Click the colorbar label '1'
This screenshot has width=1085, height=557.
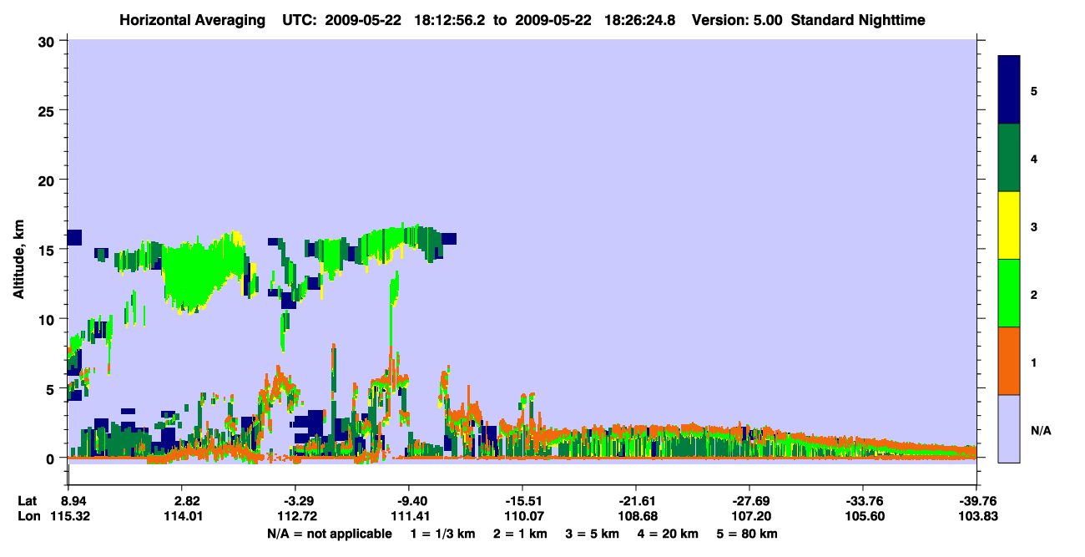(1034, 362)
